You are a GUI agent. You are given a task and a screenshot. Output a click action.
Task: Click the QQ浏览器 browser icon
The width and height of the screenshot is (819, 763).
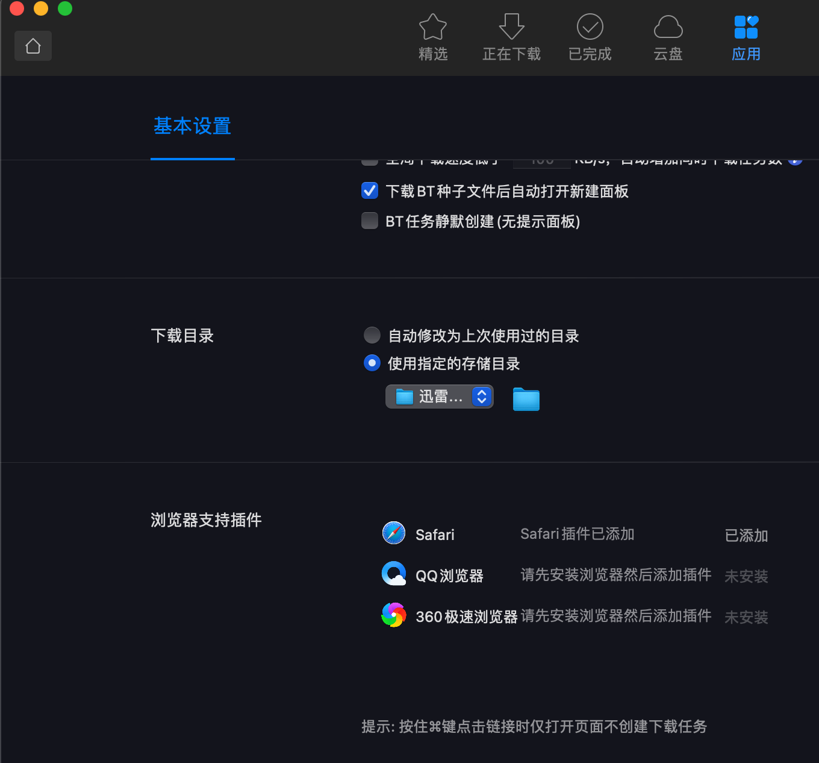pos(393,574)
